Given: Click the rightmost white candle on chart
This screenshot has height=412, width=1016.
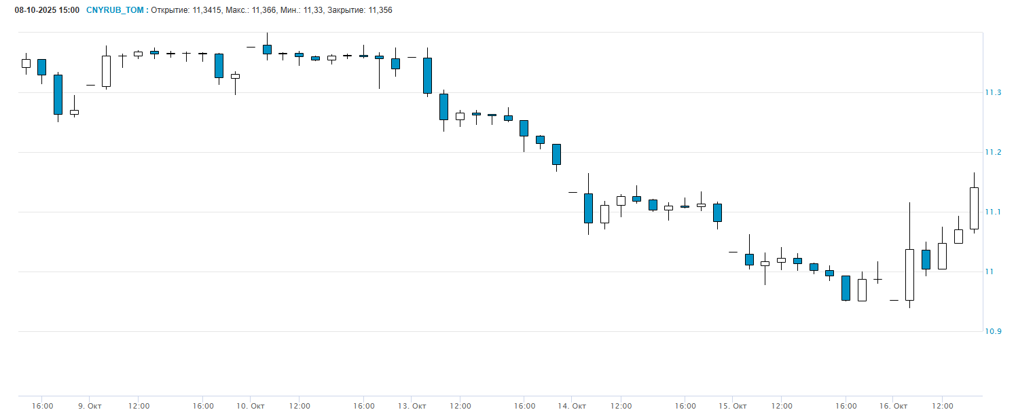Looking at the screenshot, I should [974, 208].
